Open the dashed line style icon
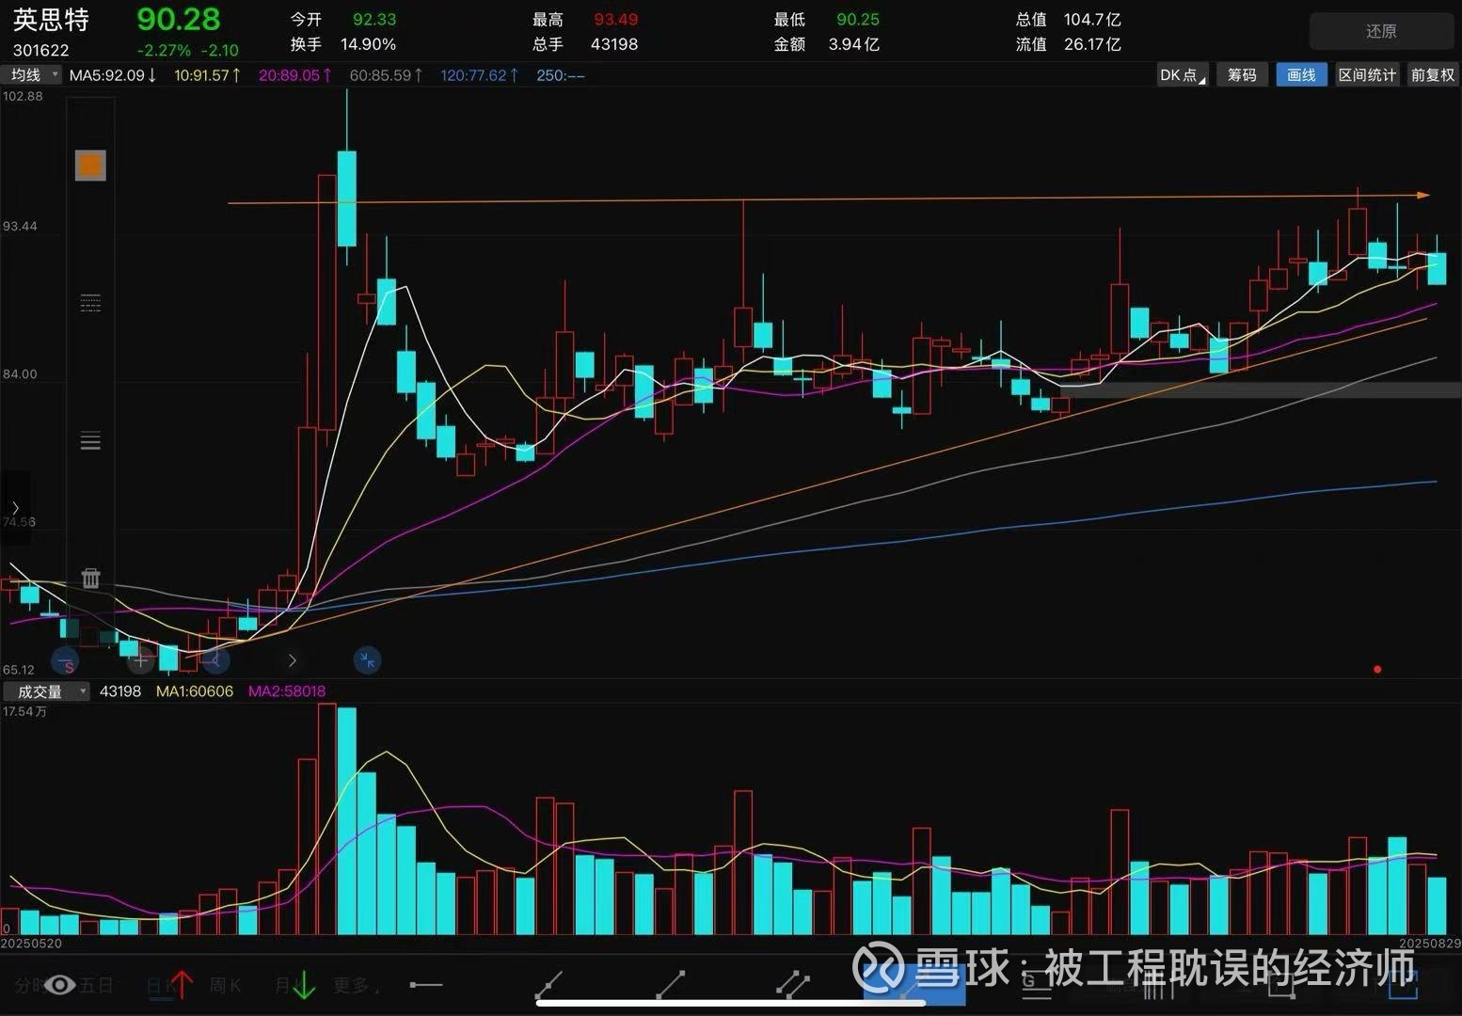The height and width of the screenshot is (1016, 1462). [90, 303]
